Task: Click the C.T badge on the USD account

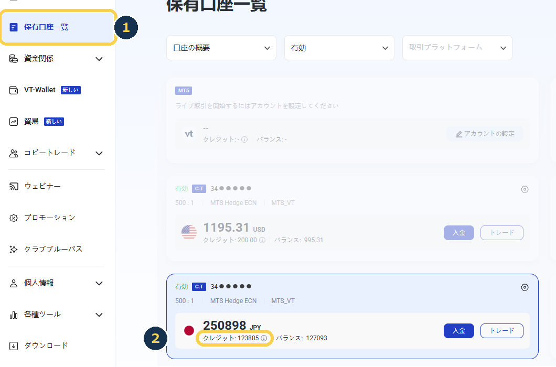Action: coord(199,189)
